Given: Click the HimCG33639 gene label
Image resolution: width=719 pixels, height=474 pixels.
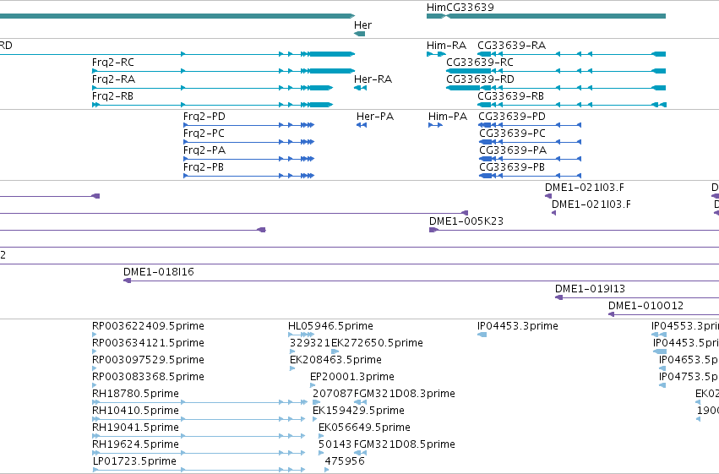Looking at the screenshot, I should pyautogui.click(x=460, y=8).
